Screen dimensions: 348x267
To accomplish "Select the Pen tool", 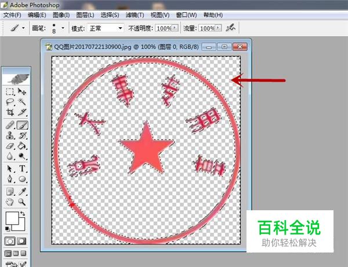I will click(10, 179).
